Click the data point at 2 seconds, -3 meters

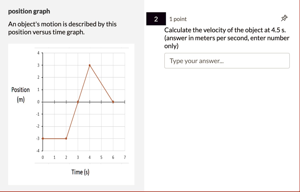66,138
